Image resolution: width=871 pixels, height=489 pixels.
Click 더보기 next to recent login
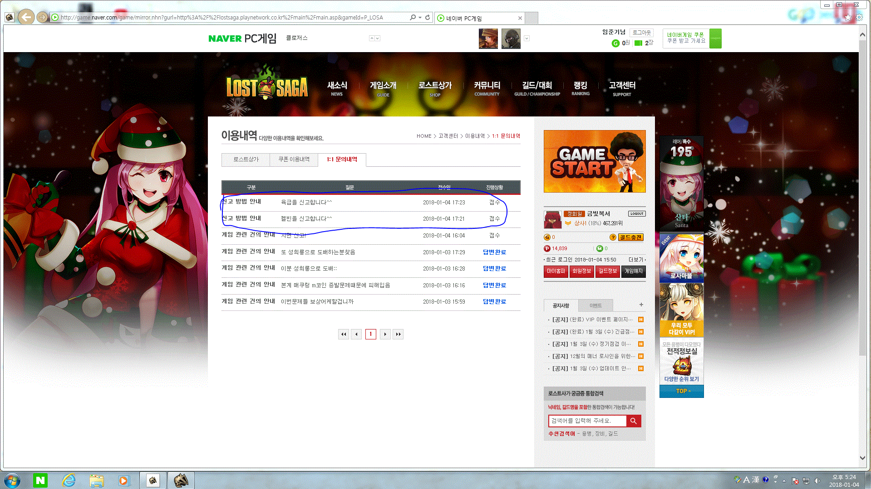636,260
